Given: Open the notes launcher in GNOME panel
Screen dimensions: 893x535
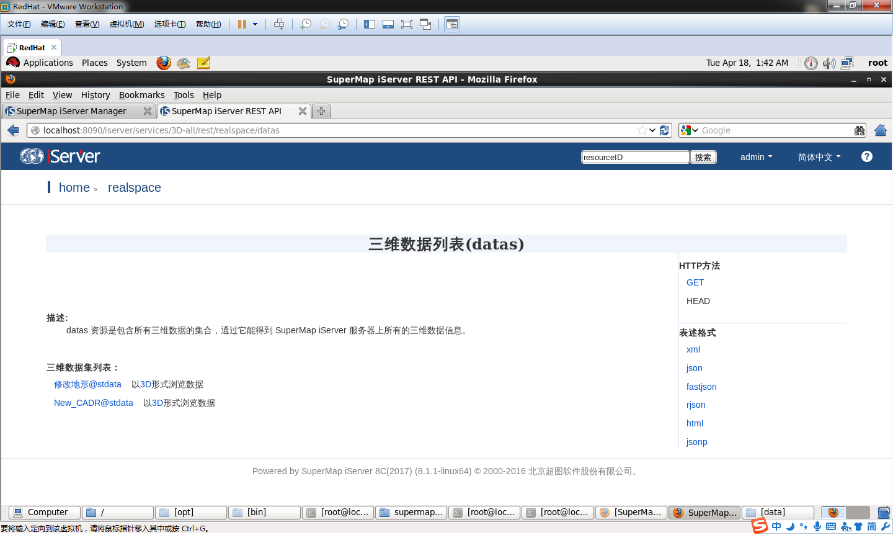Looking at the screenshot, I should pos(203,63).
